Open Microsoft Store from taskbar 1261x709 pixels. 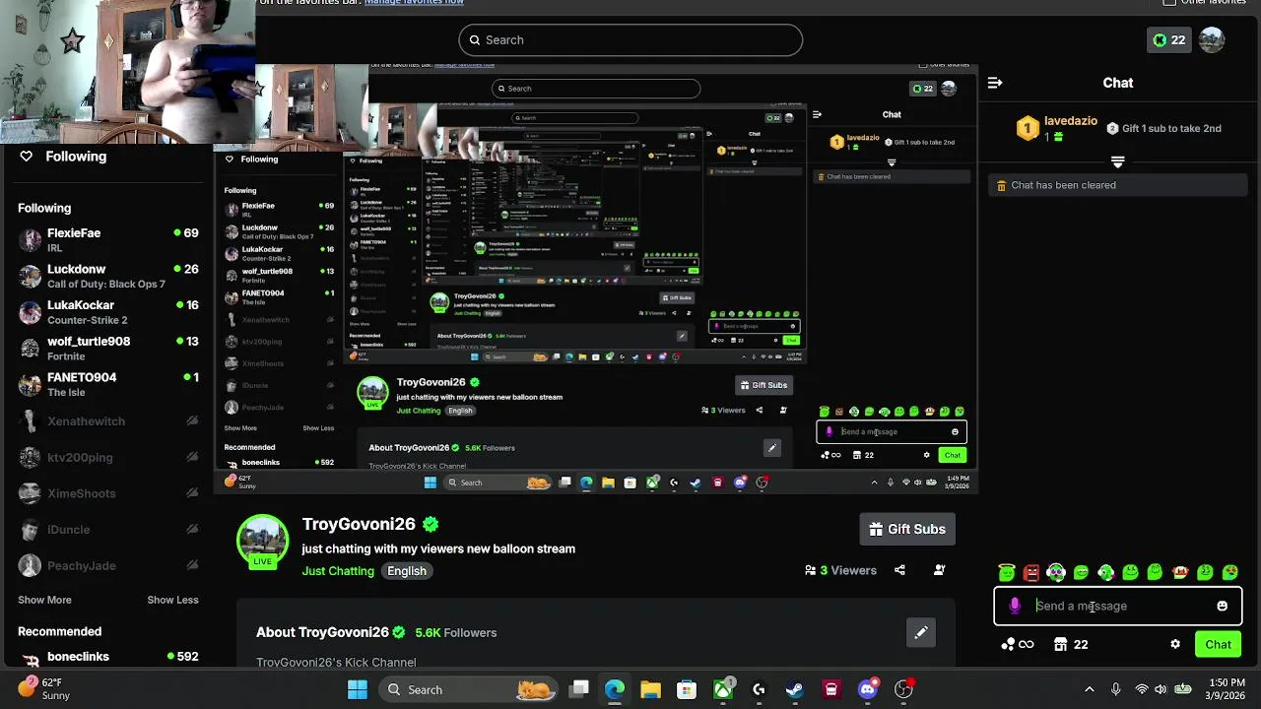[x=687, y=689]
